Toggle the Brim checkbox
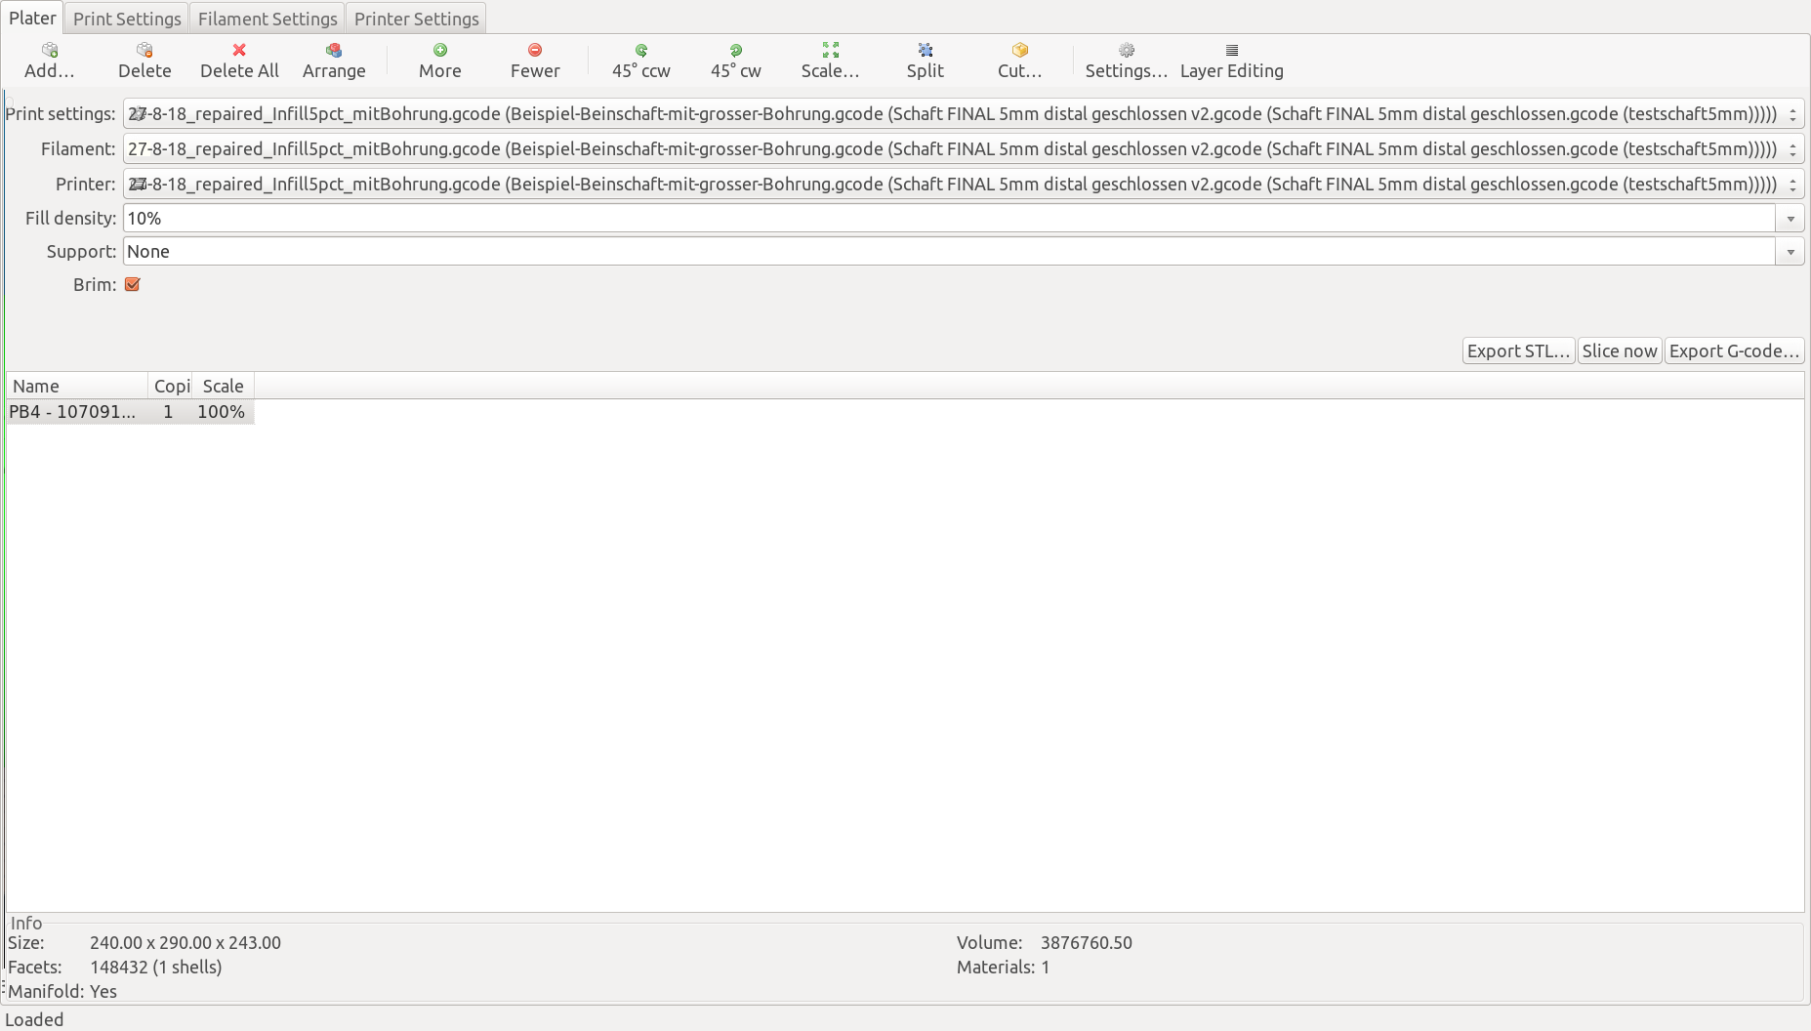The image size is (1811, 1031). 133,284
